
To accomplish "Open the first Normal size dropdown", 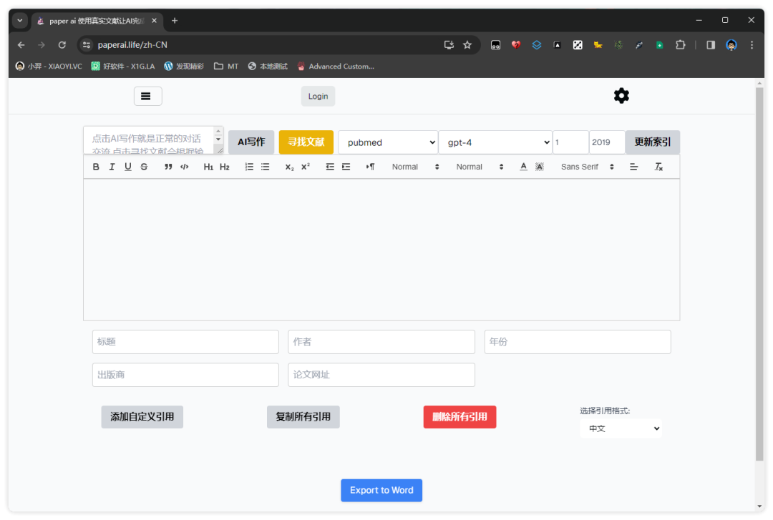I will (x=415, y=167).
